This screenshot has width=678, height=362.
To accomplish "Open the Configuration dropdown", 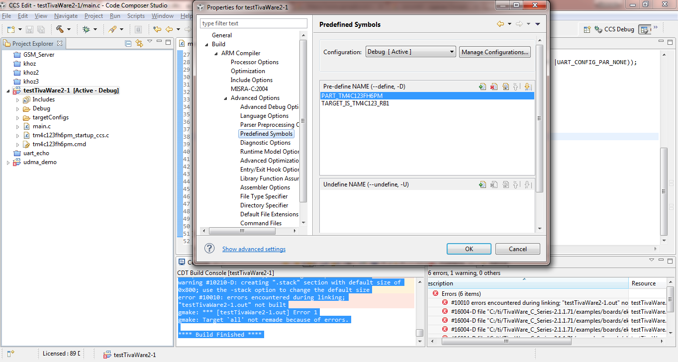I will click(x=411, y=52).
